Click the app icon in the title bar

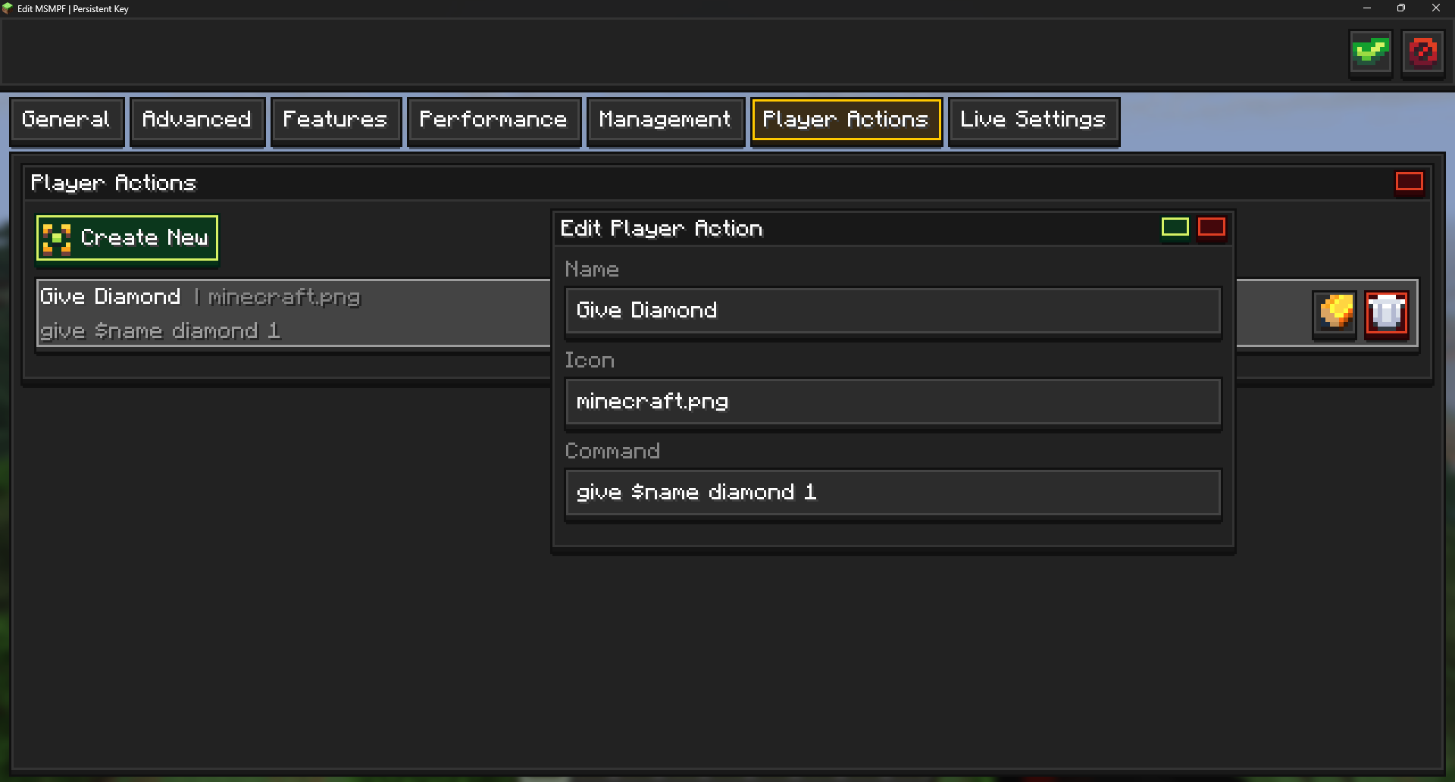point(8,8)
